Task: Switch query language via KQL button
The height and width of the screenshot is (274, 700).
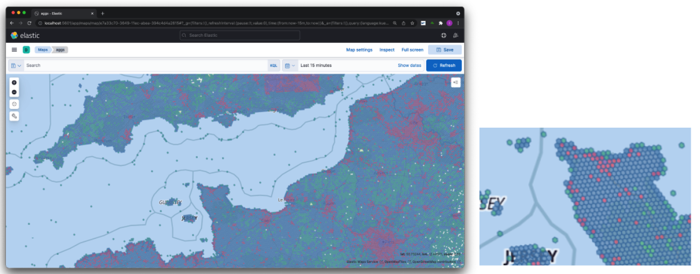Action: tap(273, 66)
